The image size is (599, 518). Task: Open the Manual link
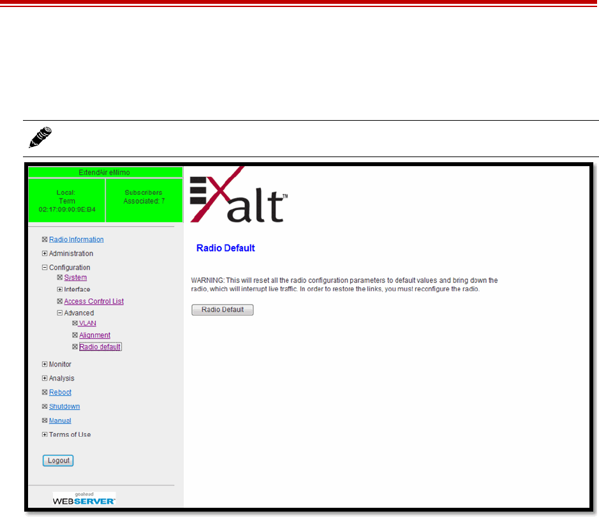60,421
